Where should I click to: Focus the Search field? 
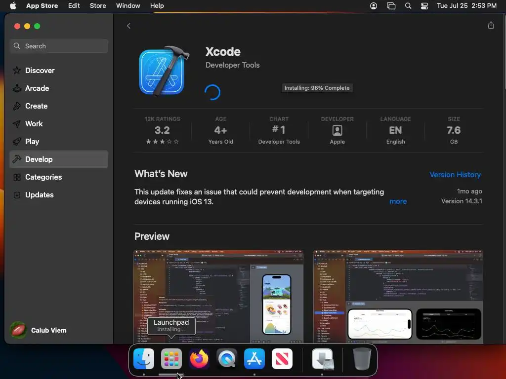(59, 46)
